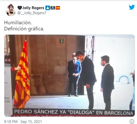Click the man standing at the right
The height and width of the screenshot is (124, 137).
pyautogui.click(x=107, y=82)
